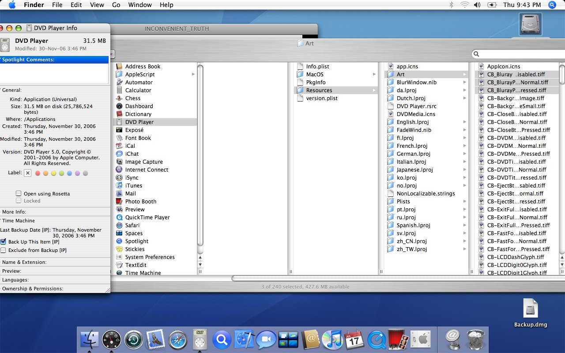The height and width of the screenshot is (353, 565).
Task: Launch Safari compass icon in Dock
Action: tap(178, 339)
